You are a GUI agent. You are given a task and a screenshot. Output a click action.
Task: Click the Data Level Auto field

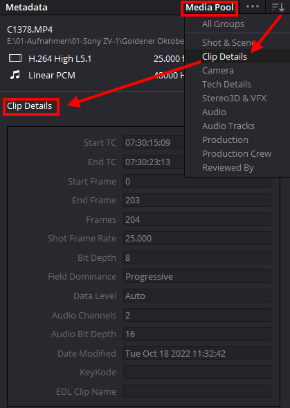(197, 296)
